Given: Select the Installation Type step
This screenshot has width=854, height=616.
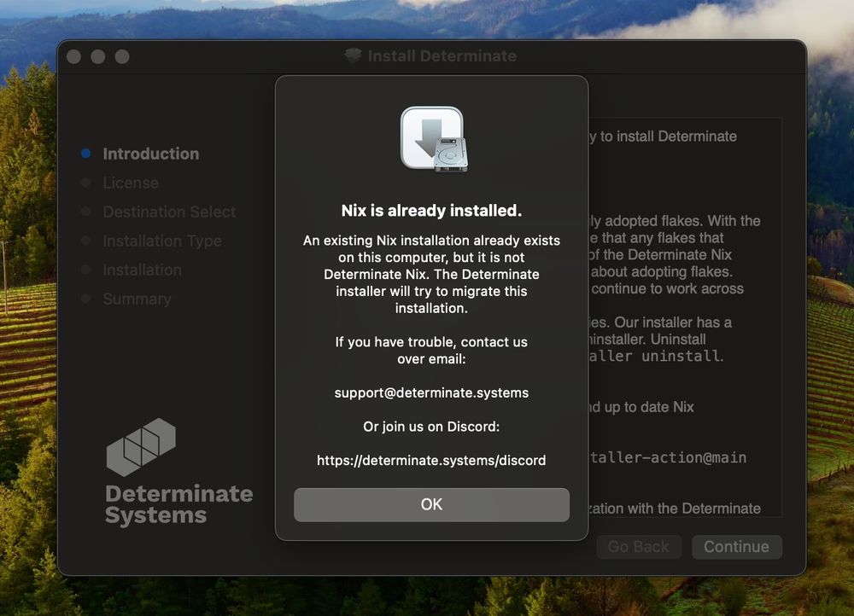Looking at the screenshot, I should point(162,241).
